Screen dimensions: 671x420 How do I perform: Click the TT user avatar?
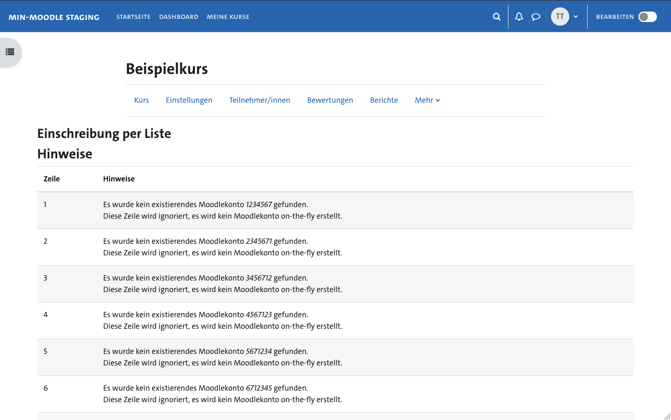560,17
